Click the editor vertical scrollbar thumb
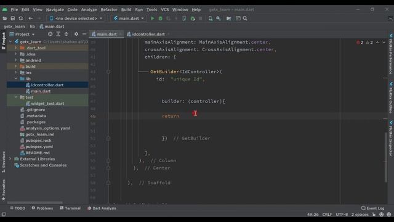Image resolution: width=394 pixels, height=222 pixels. (x=386, y=157)
